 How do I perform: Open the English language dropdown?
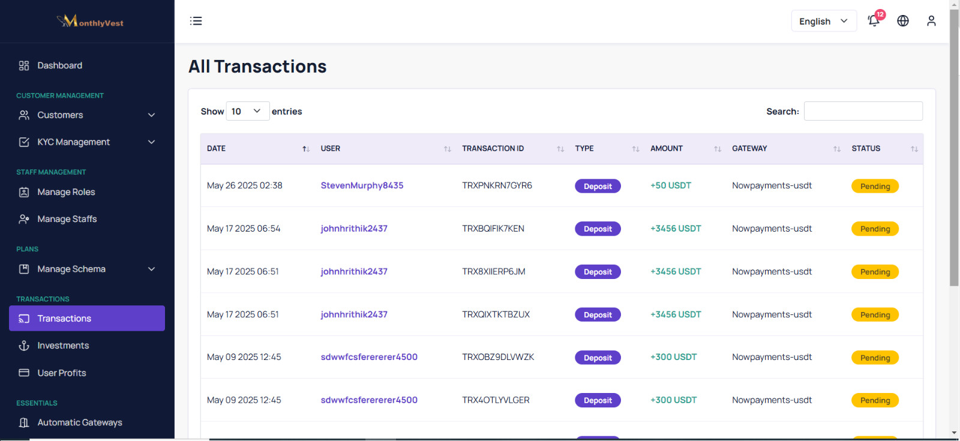[824, 21]
